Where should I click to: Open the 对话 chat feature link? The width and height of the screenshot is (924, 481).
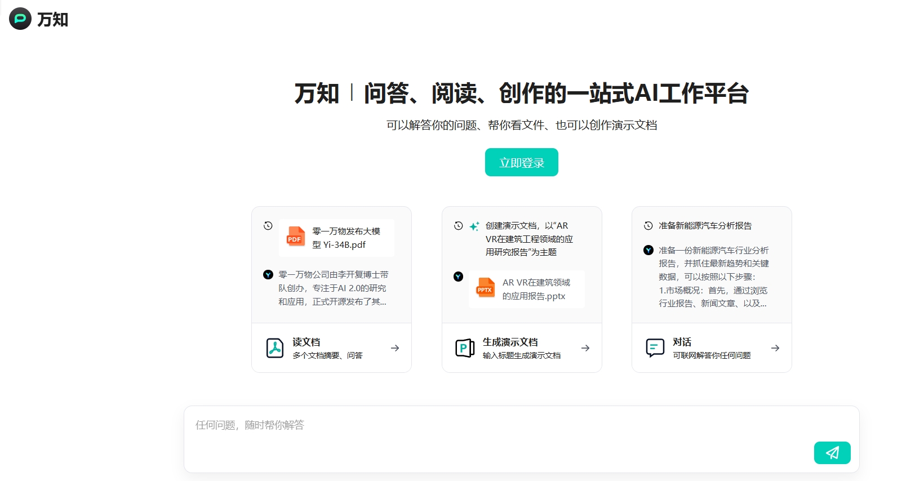(712, 348)
